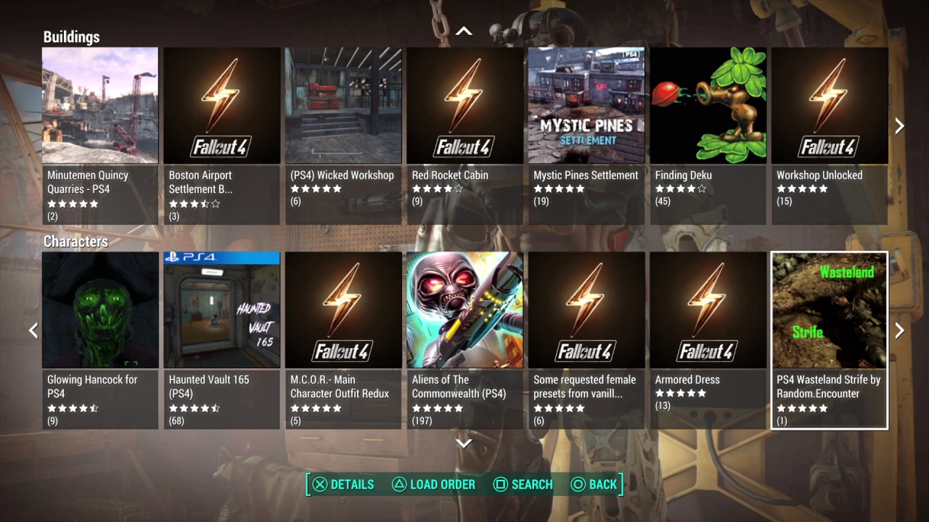Select the Wicked Workshop mod image
Screen dimensions: 929x522
[343, 105]
